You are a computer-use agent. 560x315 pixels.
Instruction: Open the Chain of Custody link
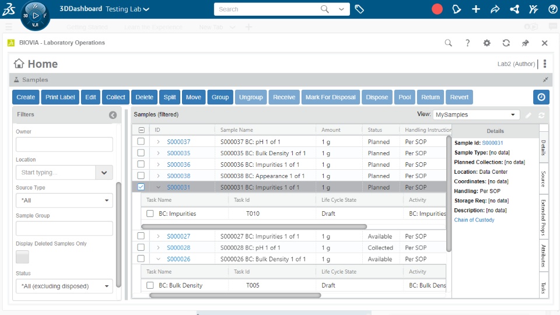474,220
